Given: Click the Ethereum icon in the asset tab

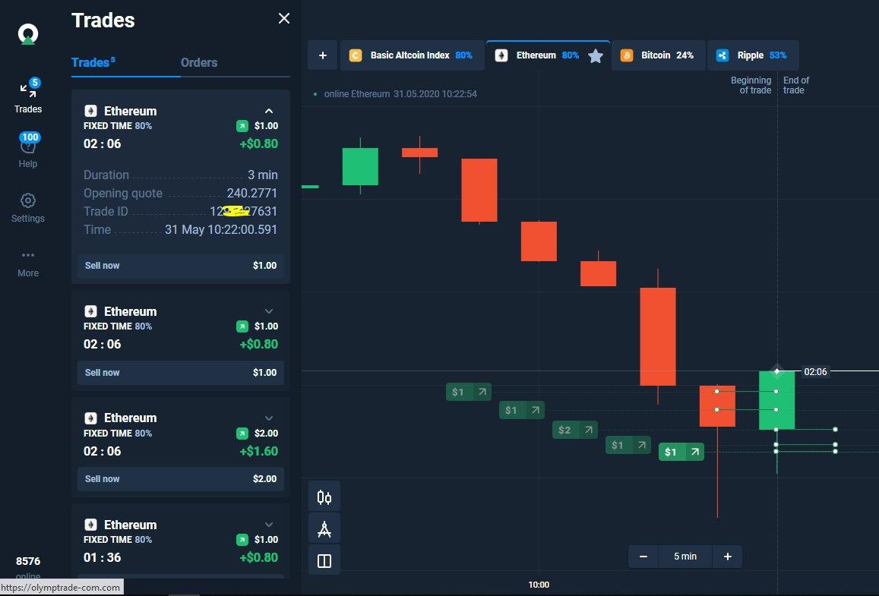Looking at the screenshot, I should [x=501, y=55].
